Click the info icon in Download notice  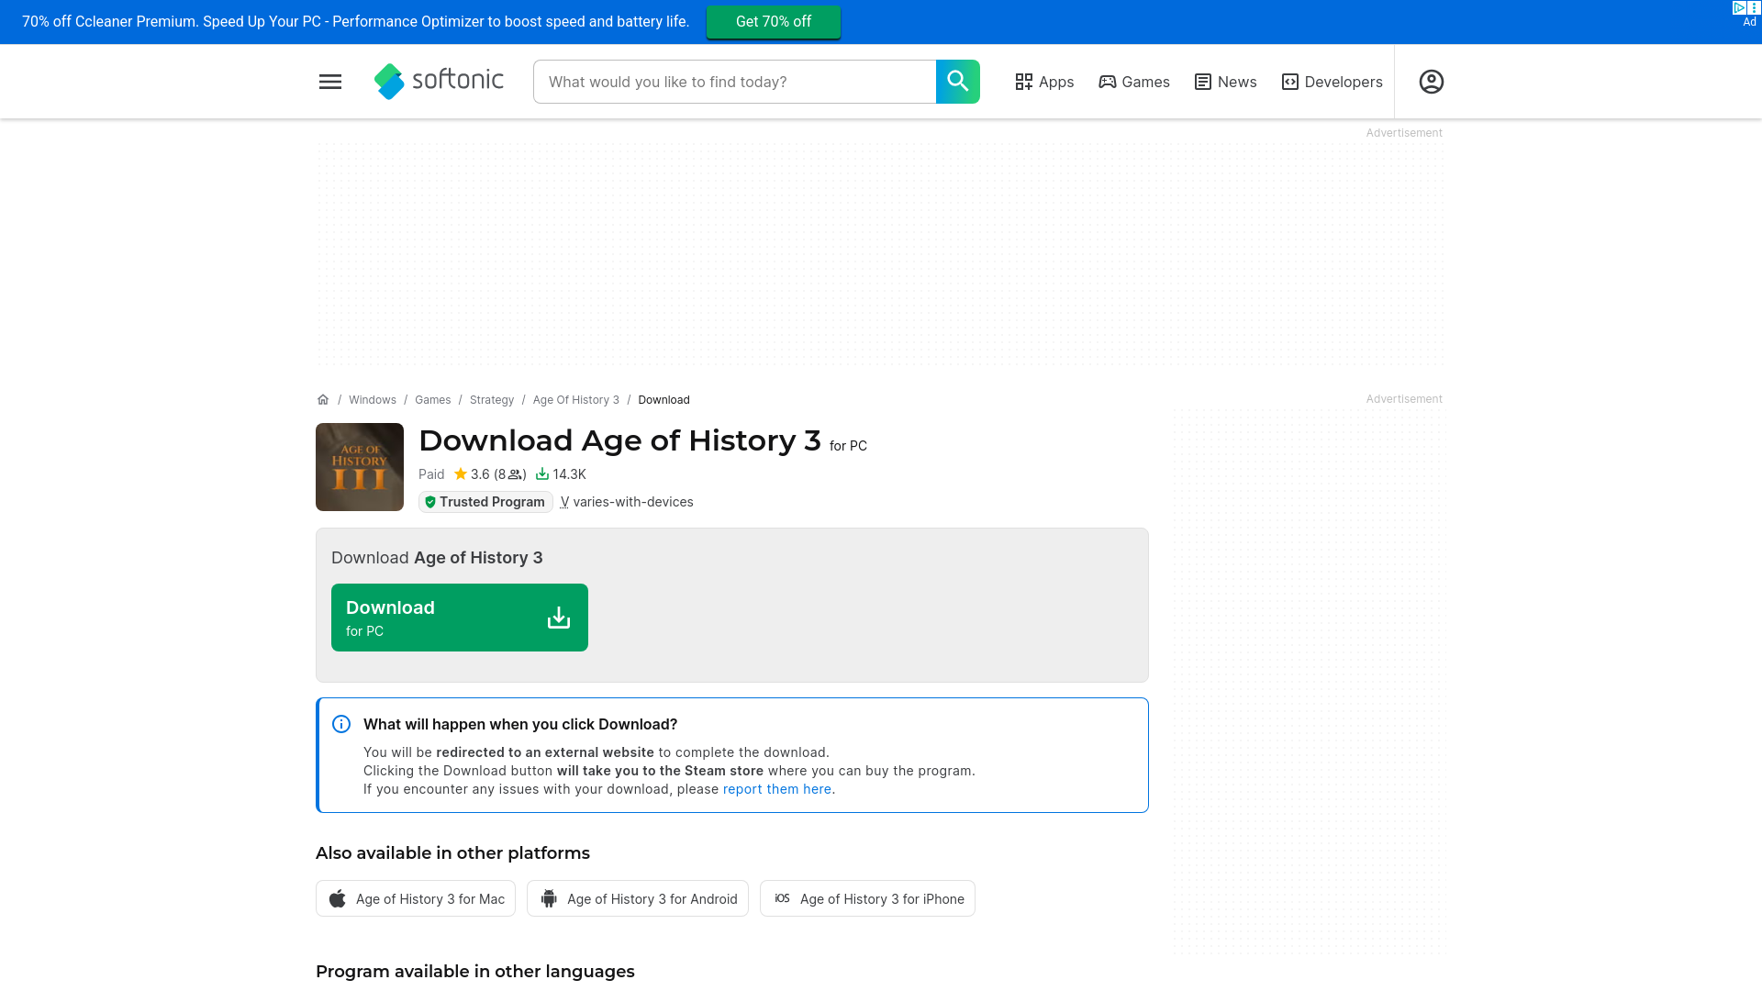tap(341, 724)
